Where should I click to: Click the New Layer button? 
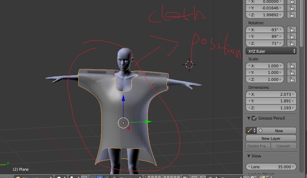coord(271,138)
